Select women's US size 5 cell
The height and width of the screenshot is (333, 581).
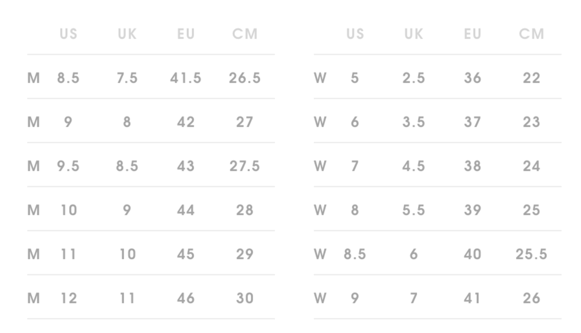pos(355,78)
